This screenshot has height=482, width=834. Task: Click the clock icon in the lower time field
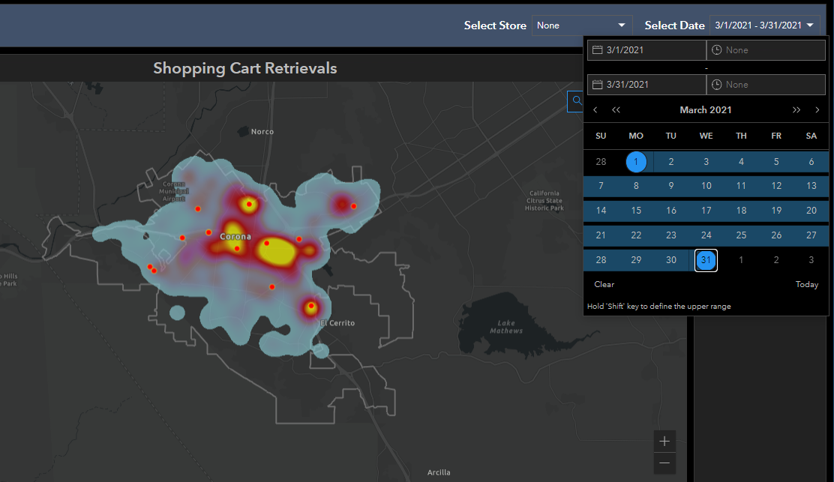(x=718, y=84)
